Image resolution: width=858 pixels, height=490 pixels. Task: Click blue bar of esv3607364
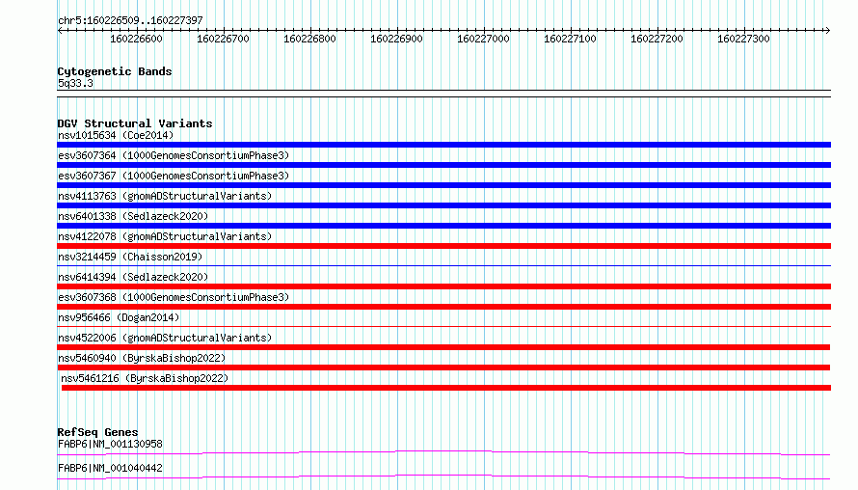pos(443,165)
